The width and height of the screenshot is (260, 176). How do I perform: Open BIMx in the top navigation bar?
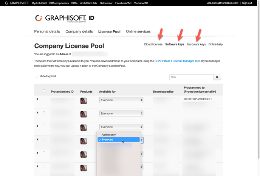pyautogui.click(x=74, y=3)
